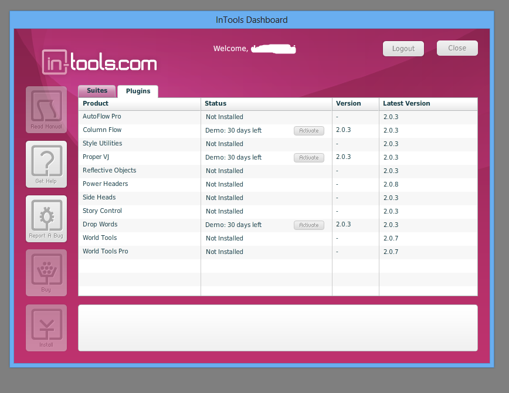Click the Logout button
Image resolution: width=509 pixels, height=393 pixels.
[403, 49]
